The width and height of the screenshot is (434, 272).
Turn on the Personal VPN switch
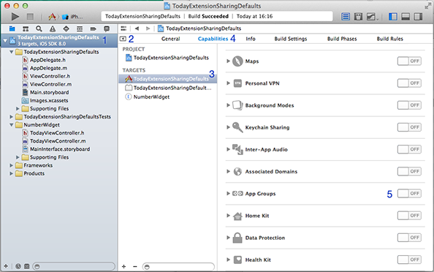point(409,83)
